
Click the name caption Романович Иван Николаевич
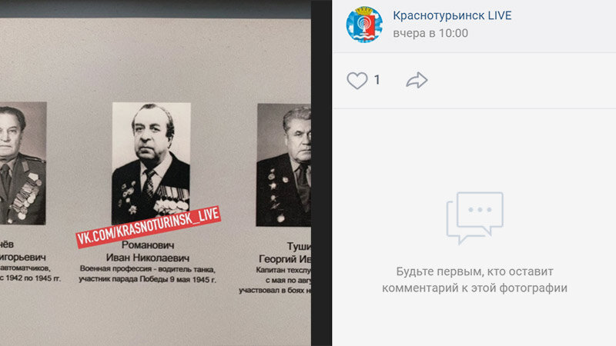[148, 251]
